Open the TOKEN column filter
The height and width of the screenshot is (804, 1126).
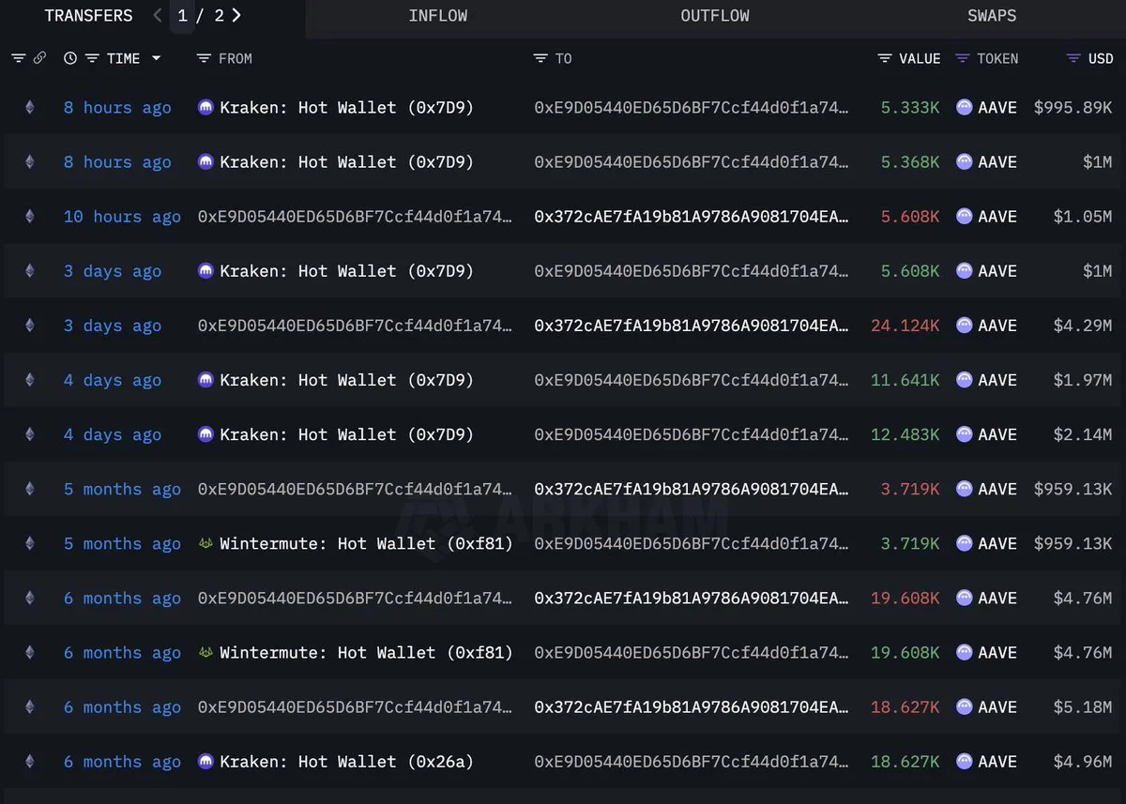963,58
